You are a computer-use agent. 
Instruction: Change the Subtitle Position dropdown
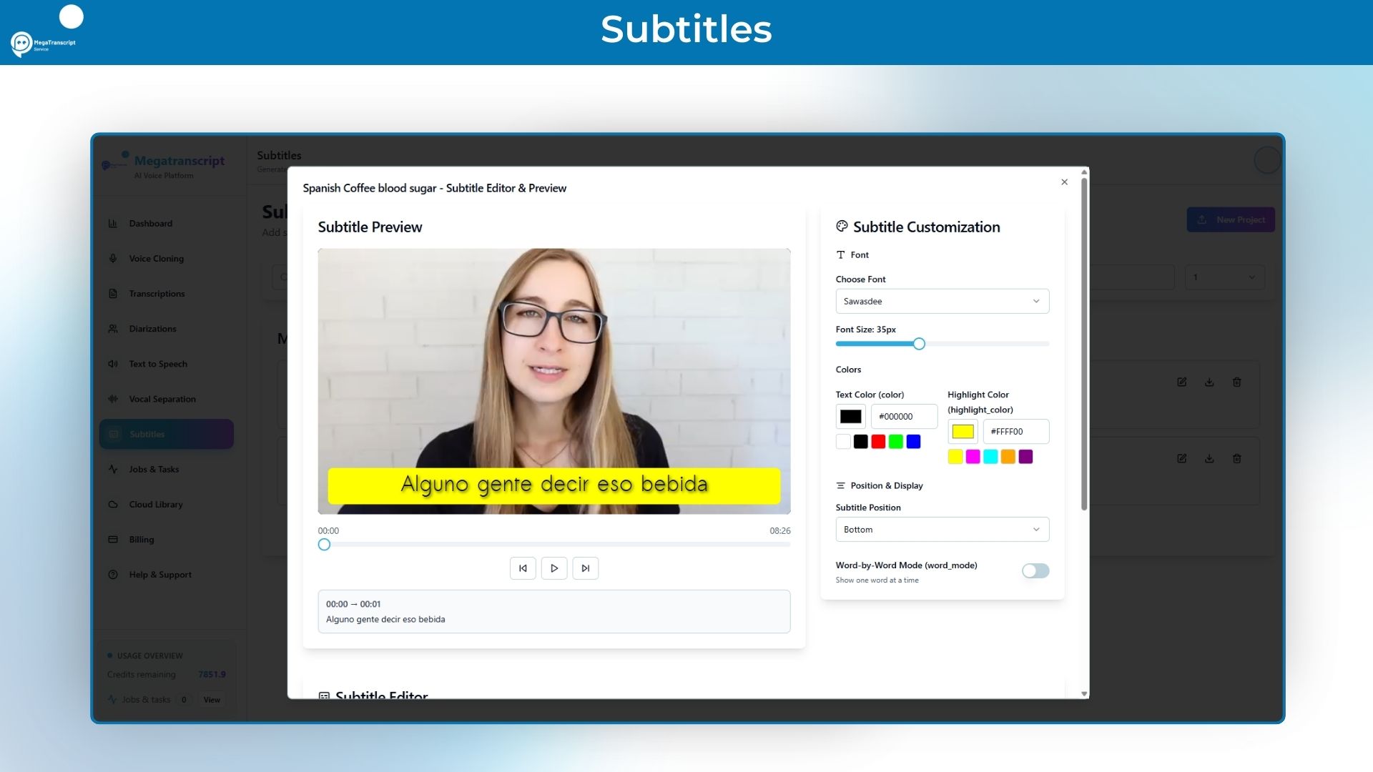pos(942,529)
